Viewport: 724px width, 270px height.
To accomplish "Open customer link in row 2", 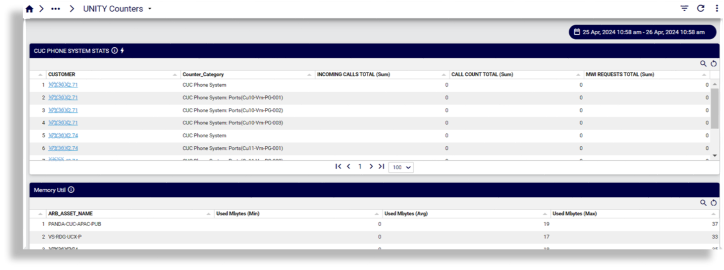I will click(x=63, y=97).
